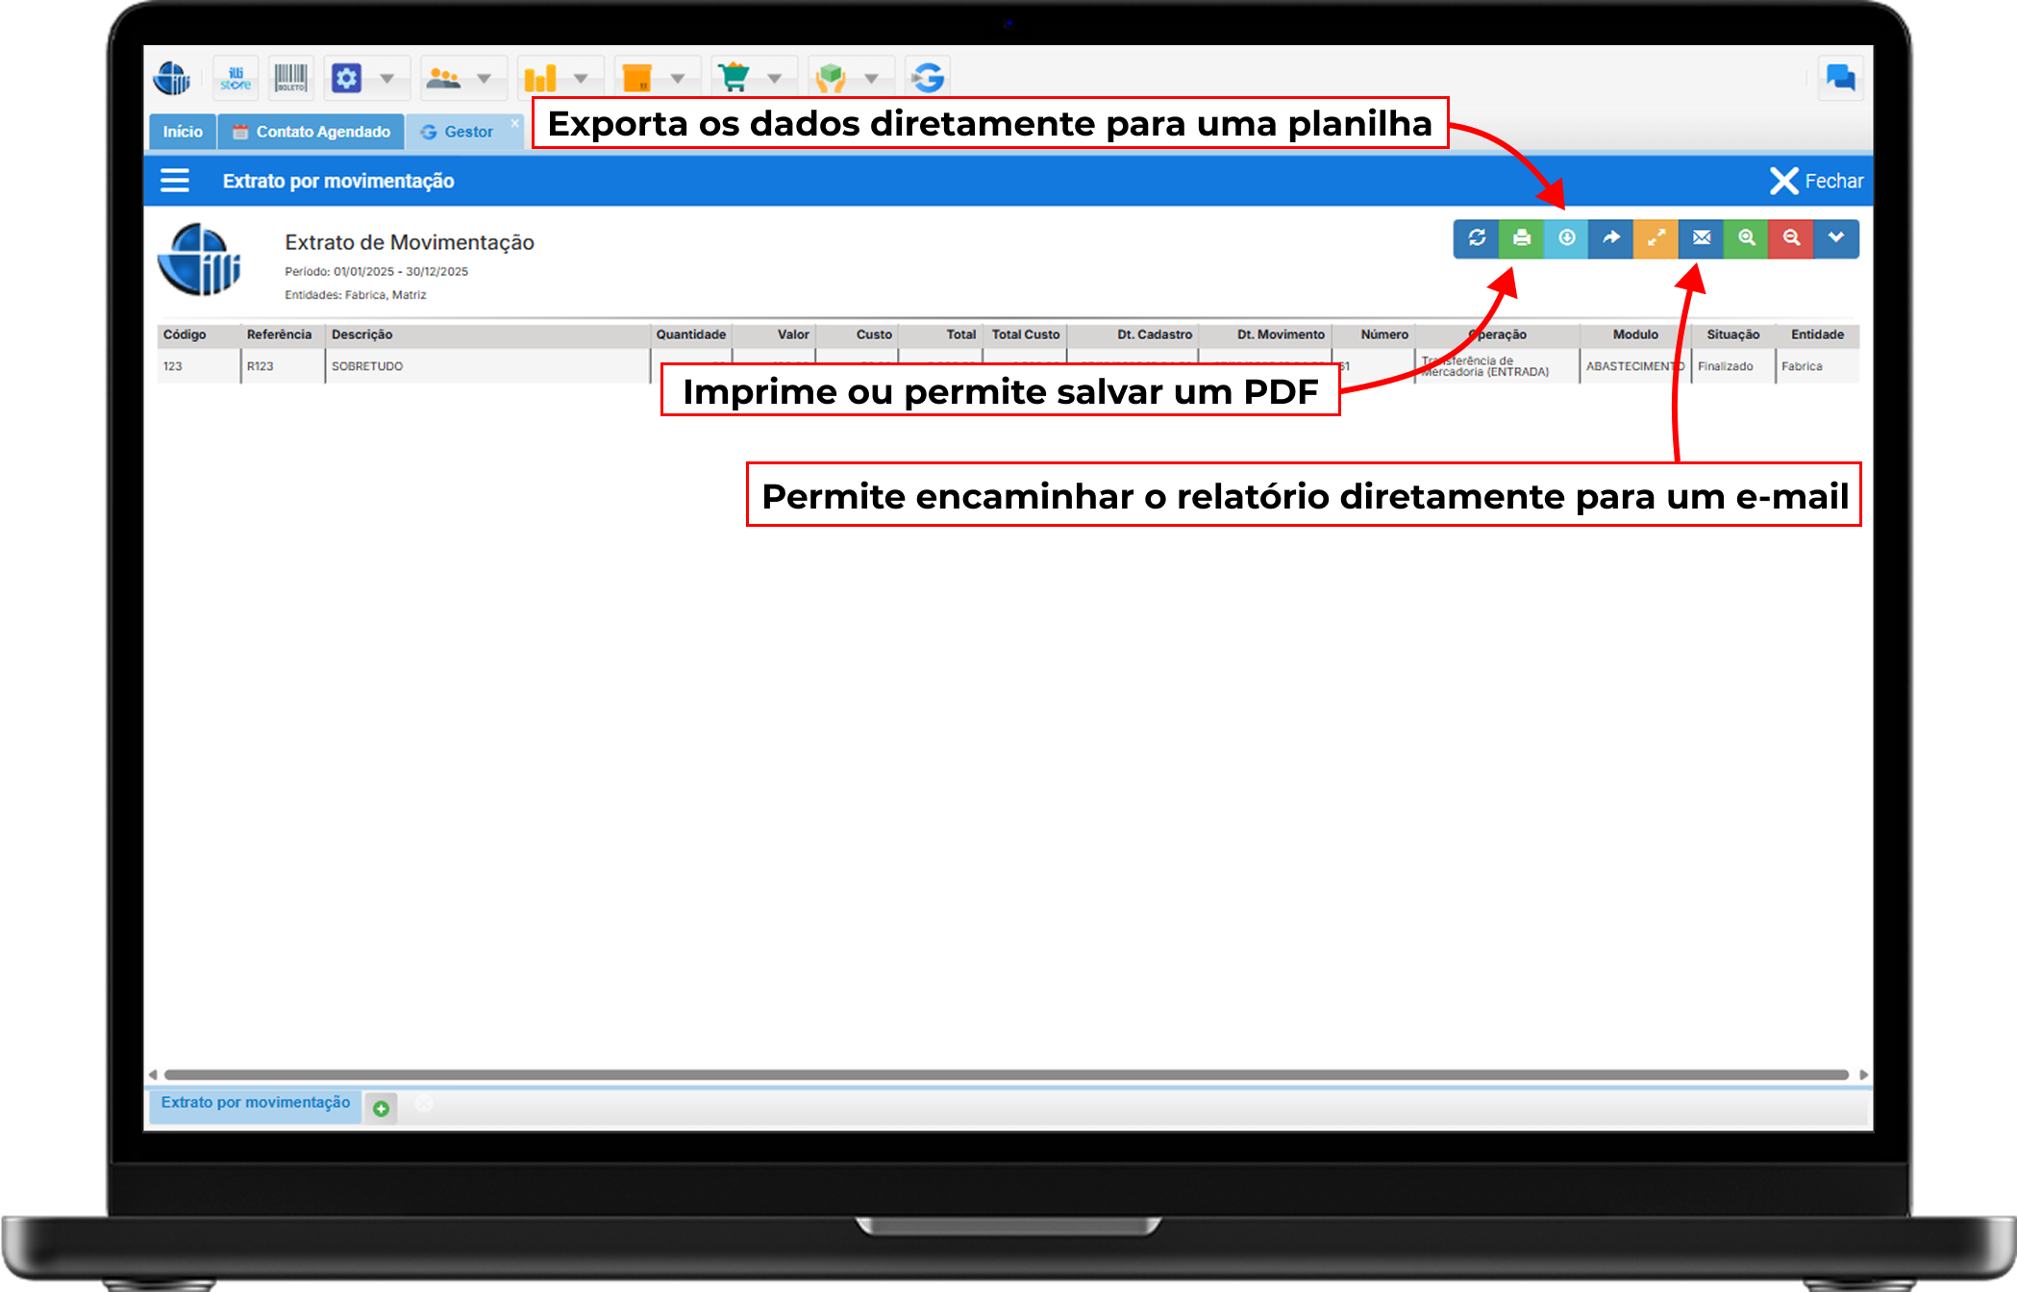Click the Boleto barcode icon
The image size is (2017, 1292).
click(290, 78)
